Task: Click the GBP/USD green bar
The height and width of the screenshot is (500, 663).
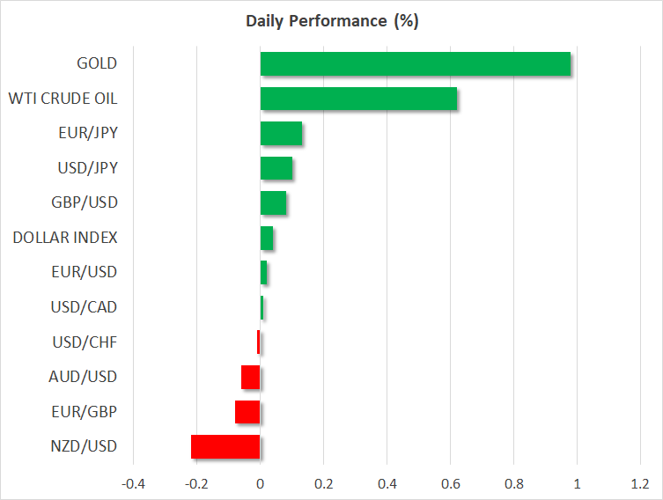Action: 273,202
